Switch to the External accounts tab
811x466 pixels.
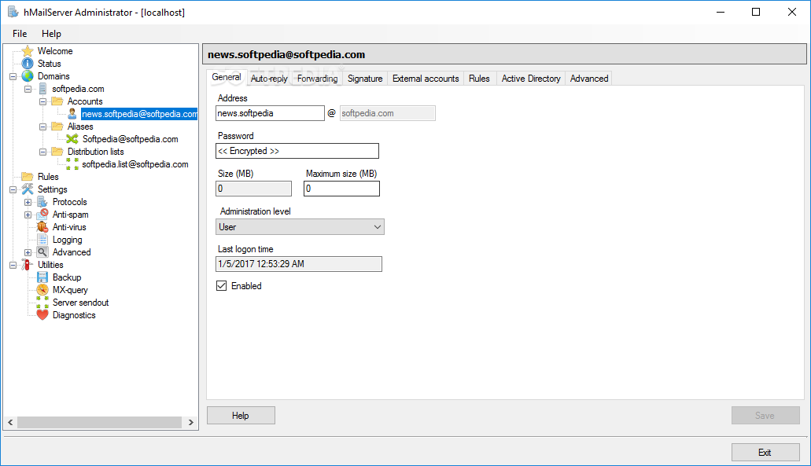point(426,79)
